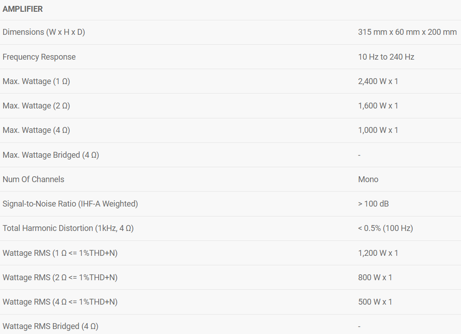Click the Total Harmonic Distortion label

68,228
